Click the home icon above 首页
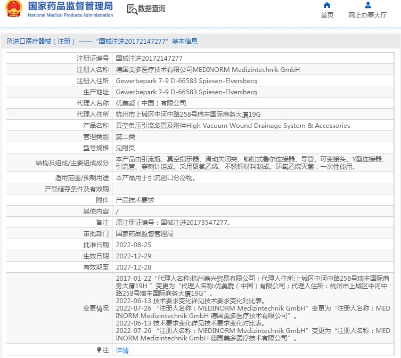 pos(327,5)
